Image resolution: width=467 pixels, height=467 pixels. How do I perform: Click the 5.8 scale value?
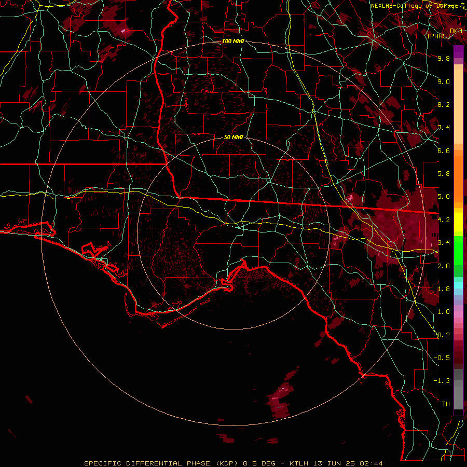coord(444,174)
